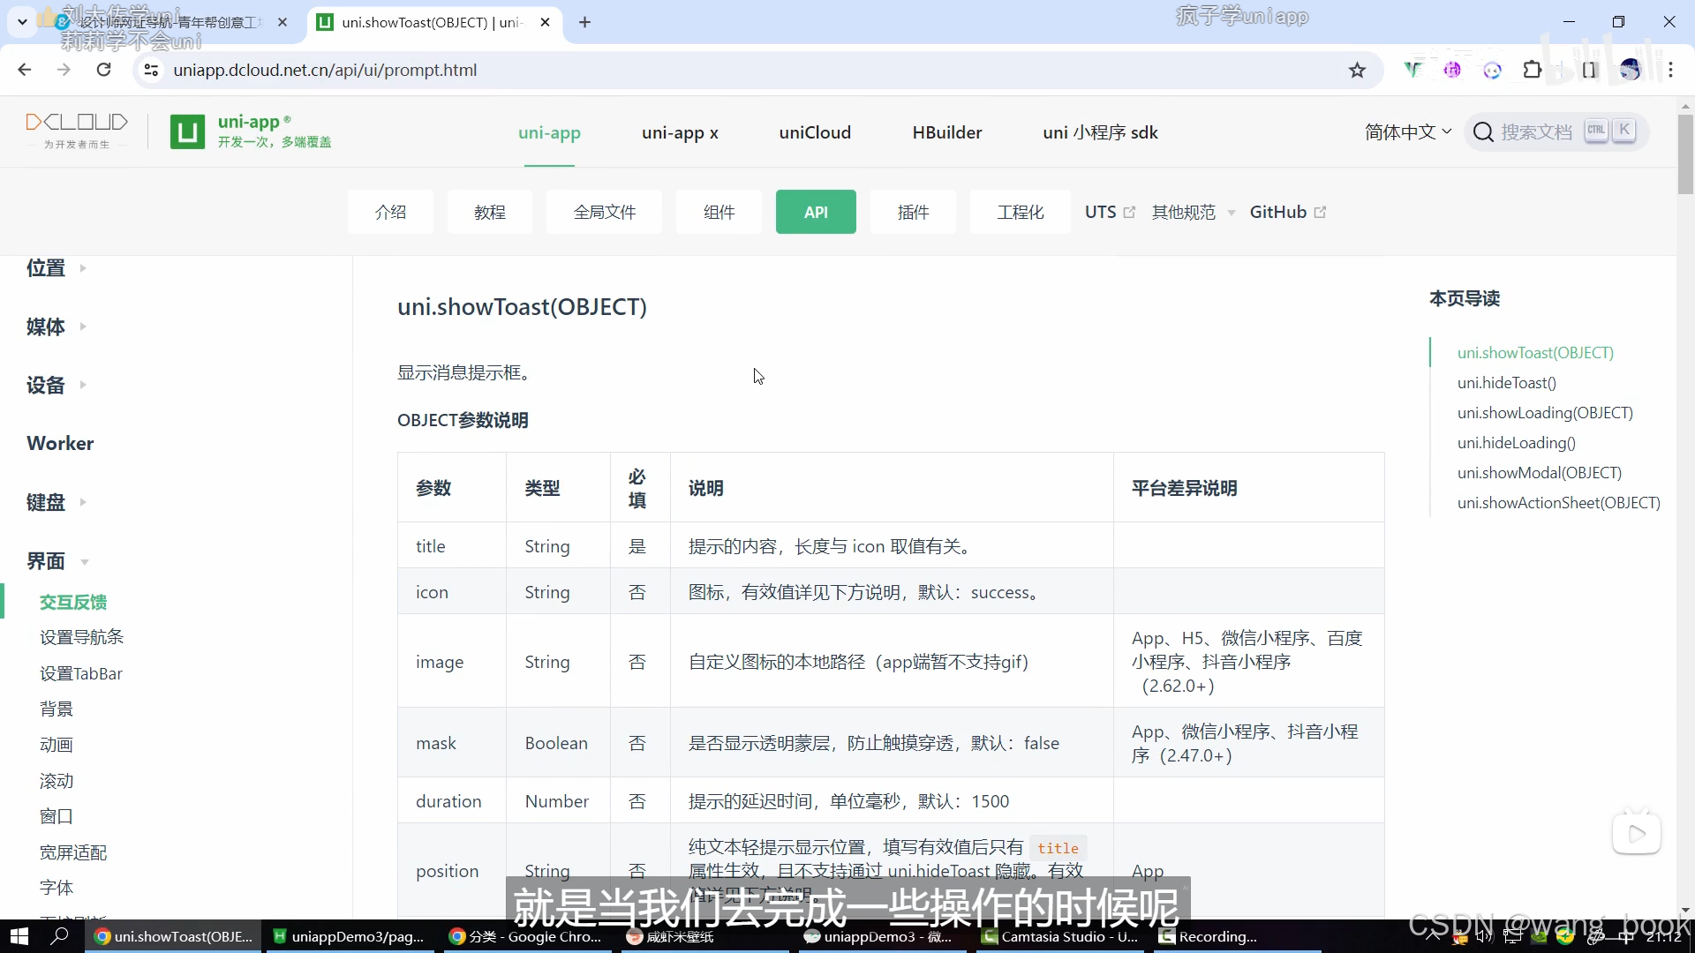Click the first background browser tab
This screenshot has width=1695, height=953.
[170, 22]
